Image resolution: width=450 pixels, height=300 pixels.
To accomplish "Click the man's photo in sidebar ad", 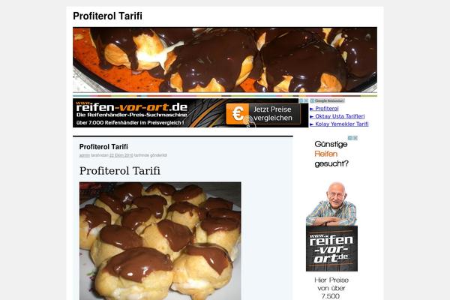I will coord(331,204).
